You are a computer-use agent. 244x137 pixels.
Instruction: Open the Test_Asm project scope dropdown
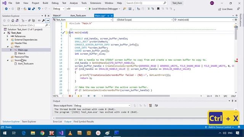(82, 20)
